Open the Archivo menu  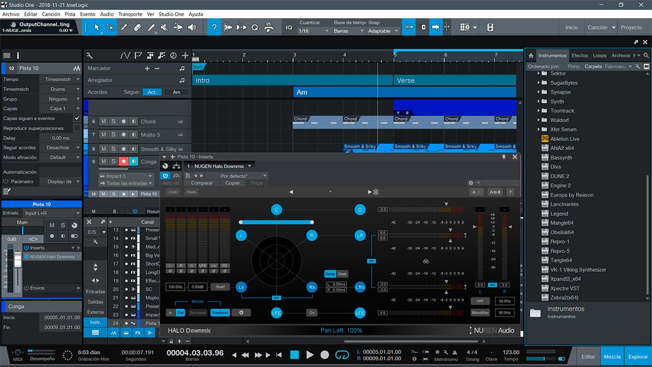click(11, 14)
